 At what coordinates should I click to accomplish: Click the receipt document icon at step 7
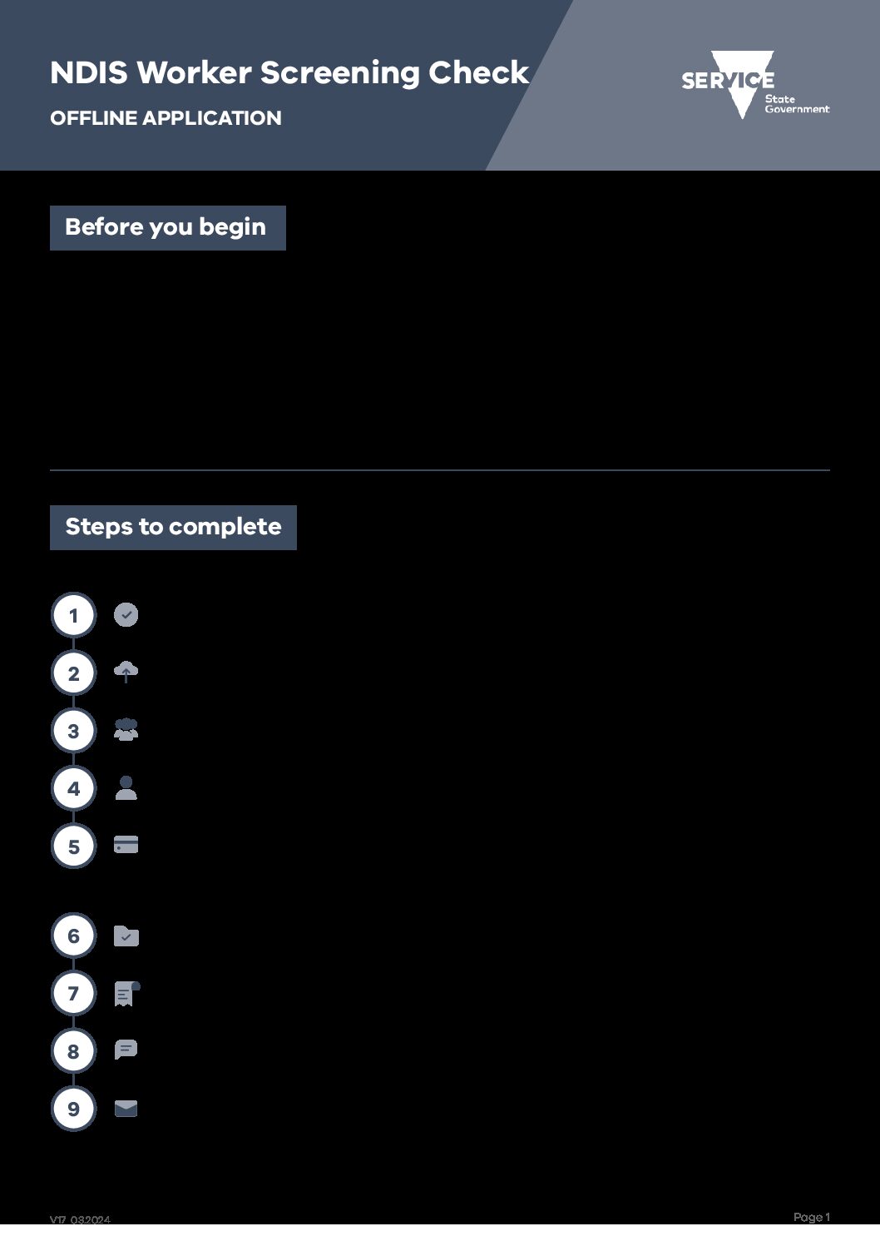tap(126, 994)
